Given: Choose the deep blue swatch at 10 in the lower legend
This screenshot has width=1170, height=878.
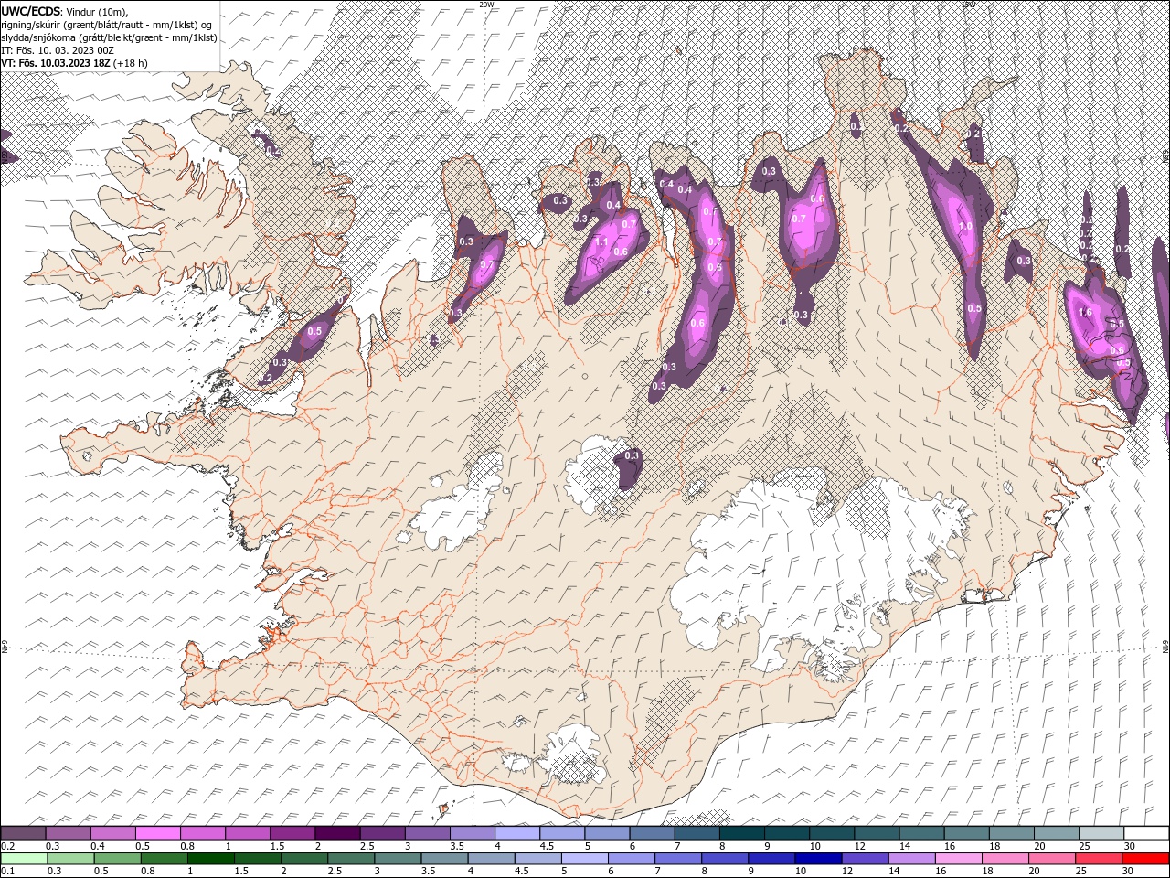Looking at the screenshot, I should [817, 859].
